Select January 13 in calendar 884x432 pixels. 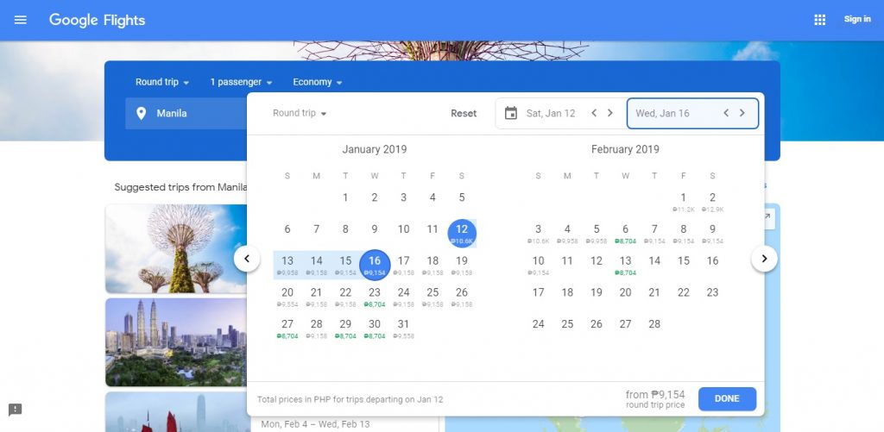[x=287, y=265]
